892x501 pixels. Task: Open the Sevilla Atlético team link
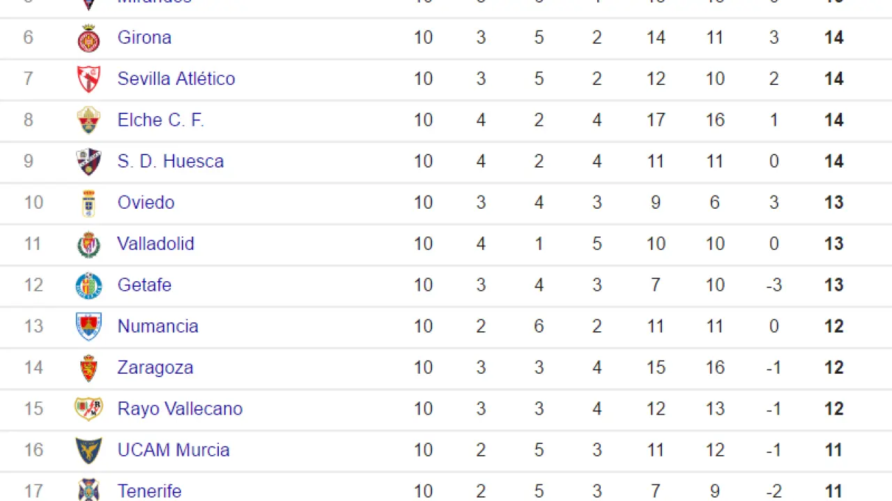pos(176,79)
